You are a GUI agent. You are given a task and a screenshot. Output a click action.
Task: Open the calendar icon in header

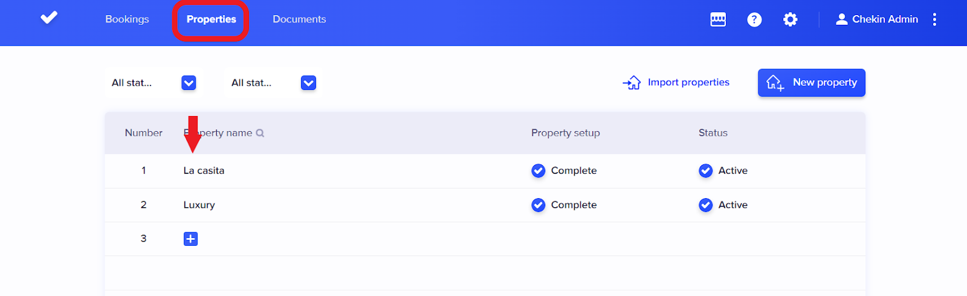click(x=718, y=19)
